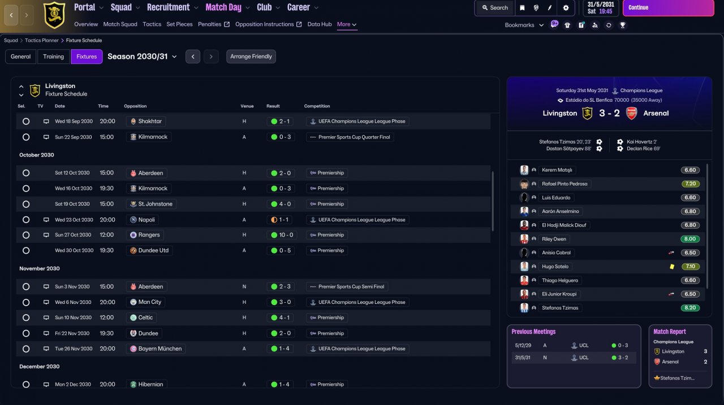Click the pencil edit icon

pos(550,8)
